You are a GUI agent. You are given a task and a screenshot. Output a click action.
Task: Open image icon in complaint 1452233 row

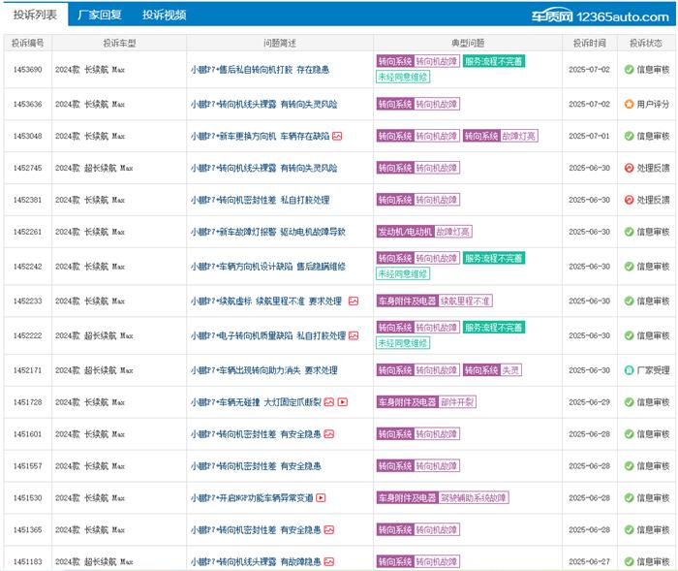click(354, 301)
